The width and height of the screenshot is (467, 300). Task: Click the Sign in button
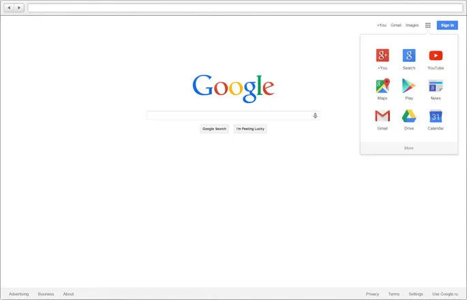[x=447, y=25]
